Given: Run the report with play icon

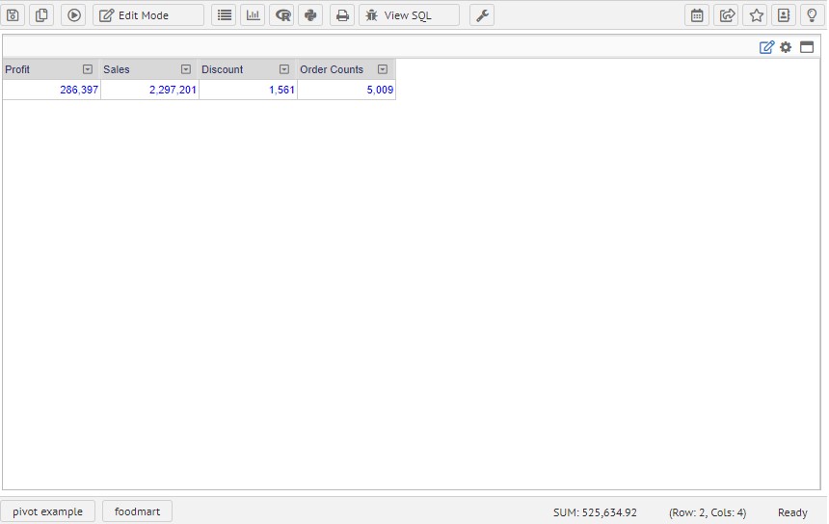Looking at the screenshot, I should click(x=74, y=15).
